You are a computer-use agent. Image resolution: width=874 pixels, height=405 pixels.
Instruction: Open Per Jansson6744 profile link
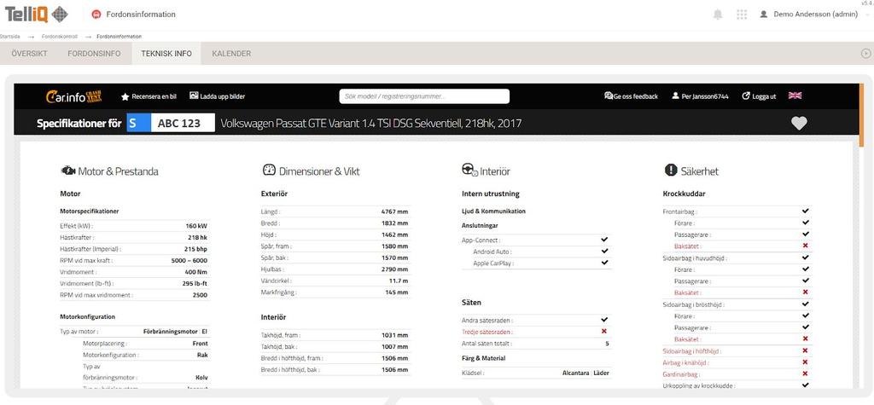click(705, 96)
